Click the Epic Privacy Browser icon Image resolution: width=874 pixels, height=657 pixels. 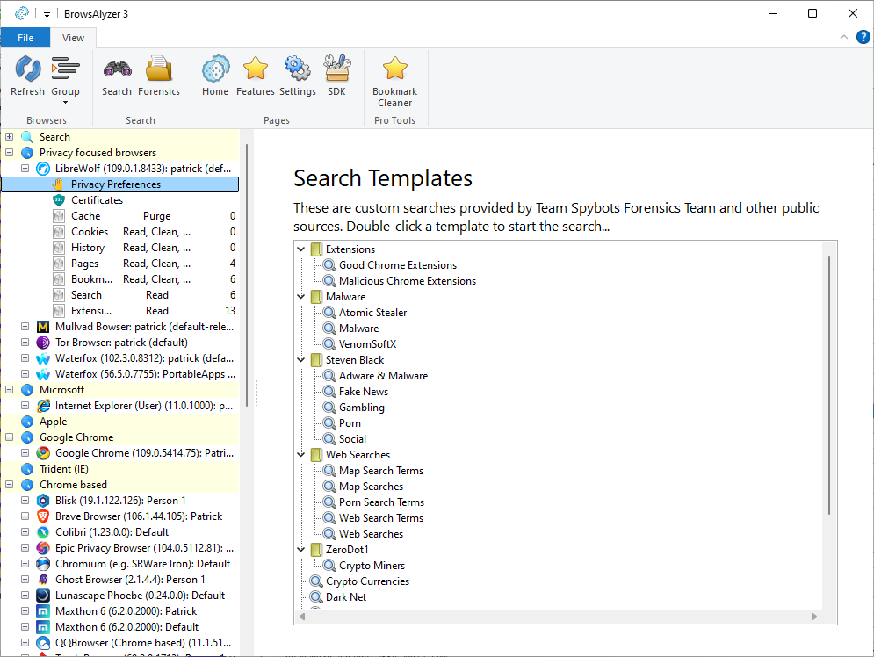[43, 548]
